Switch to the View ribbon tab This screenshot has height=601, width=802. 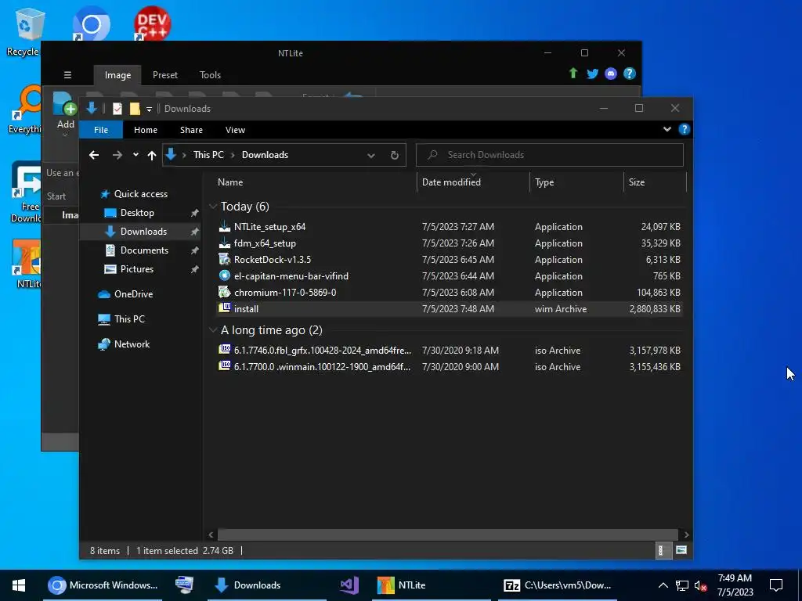(x=235, y=130)
